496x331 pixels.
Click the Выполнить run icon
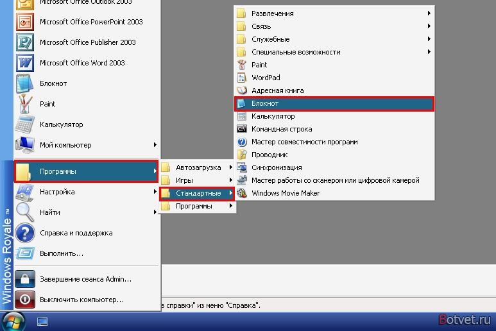pyautogui.click(x=24, y=253)
